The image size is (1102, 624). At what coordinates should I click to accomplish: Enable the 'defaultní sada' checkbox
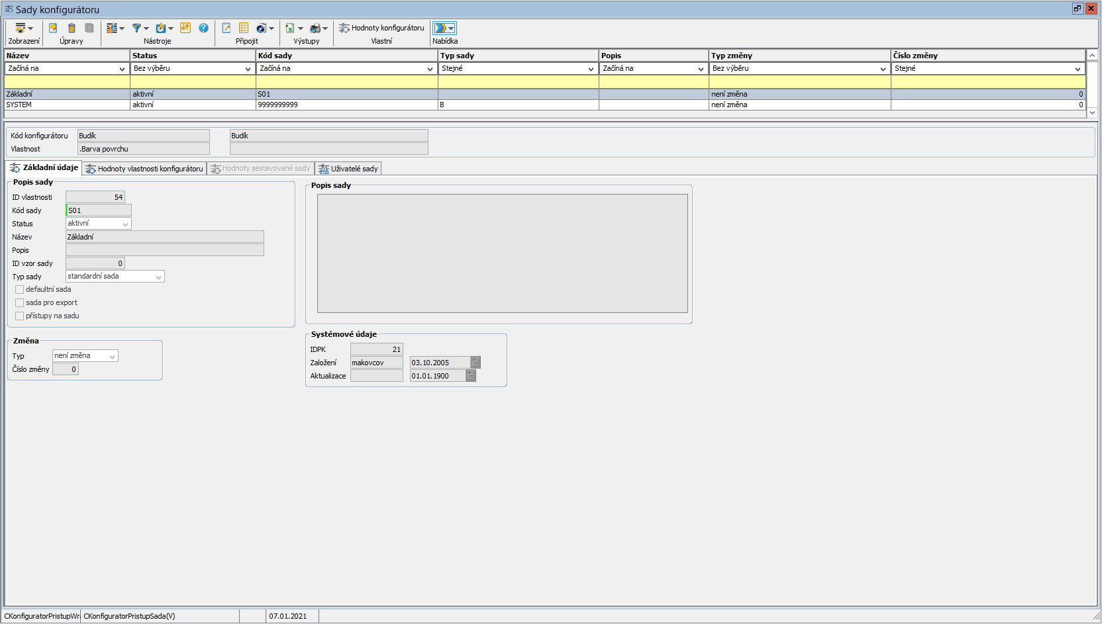(19, 290)
